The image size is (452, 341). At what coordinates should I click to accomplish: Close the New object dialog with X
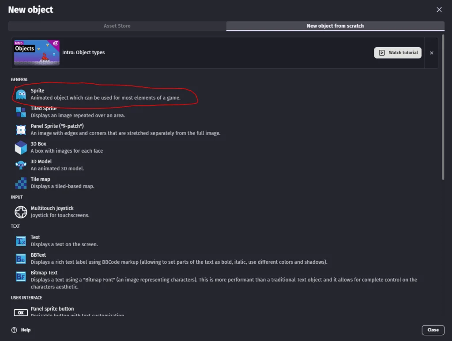pyautogui.click(x=439, y=10)
